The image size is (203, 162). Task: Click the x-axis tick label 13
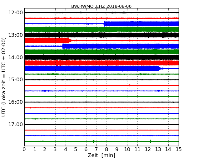tap(158, 150)
